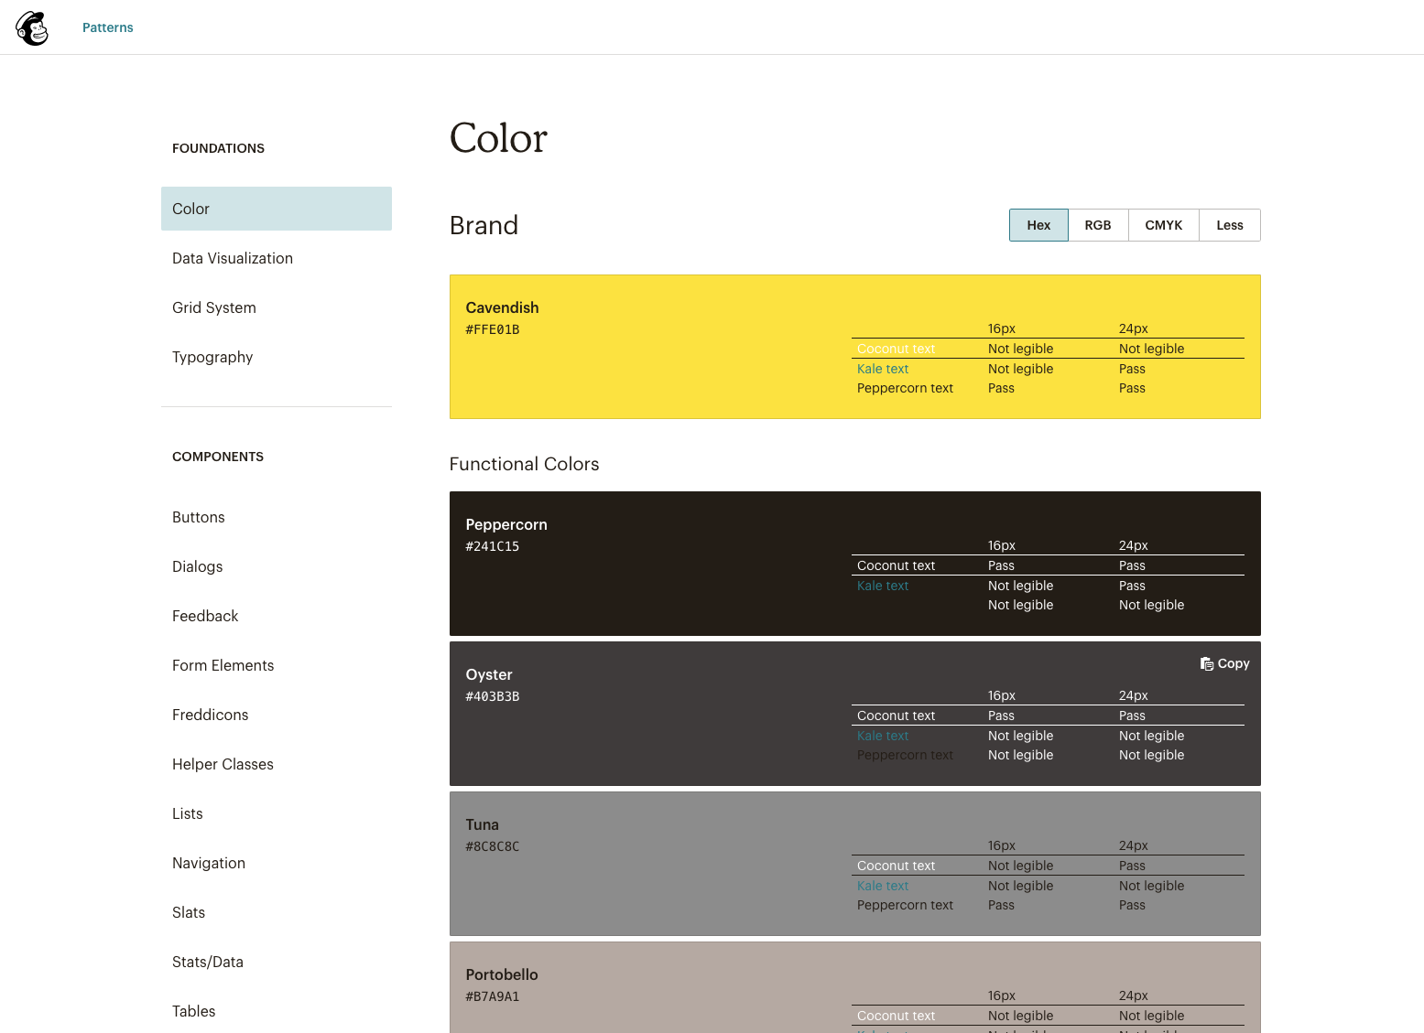Click the Copy button on Oyster swatch
Screen dimensions: 1424x1033
1224,663
